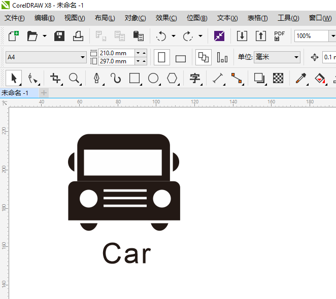This screenshot has height=299, width=336.
Task: Expand the A4 page size dropdown
Action: (x=83, y=57)
